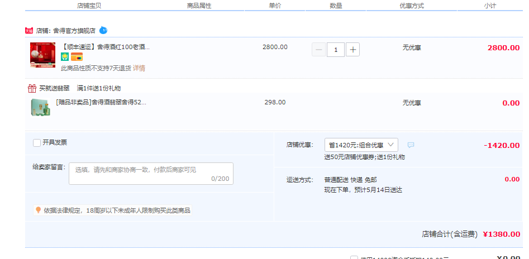Click the 优惠方式 column header

pyautogui.click(x=412, y=6)
